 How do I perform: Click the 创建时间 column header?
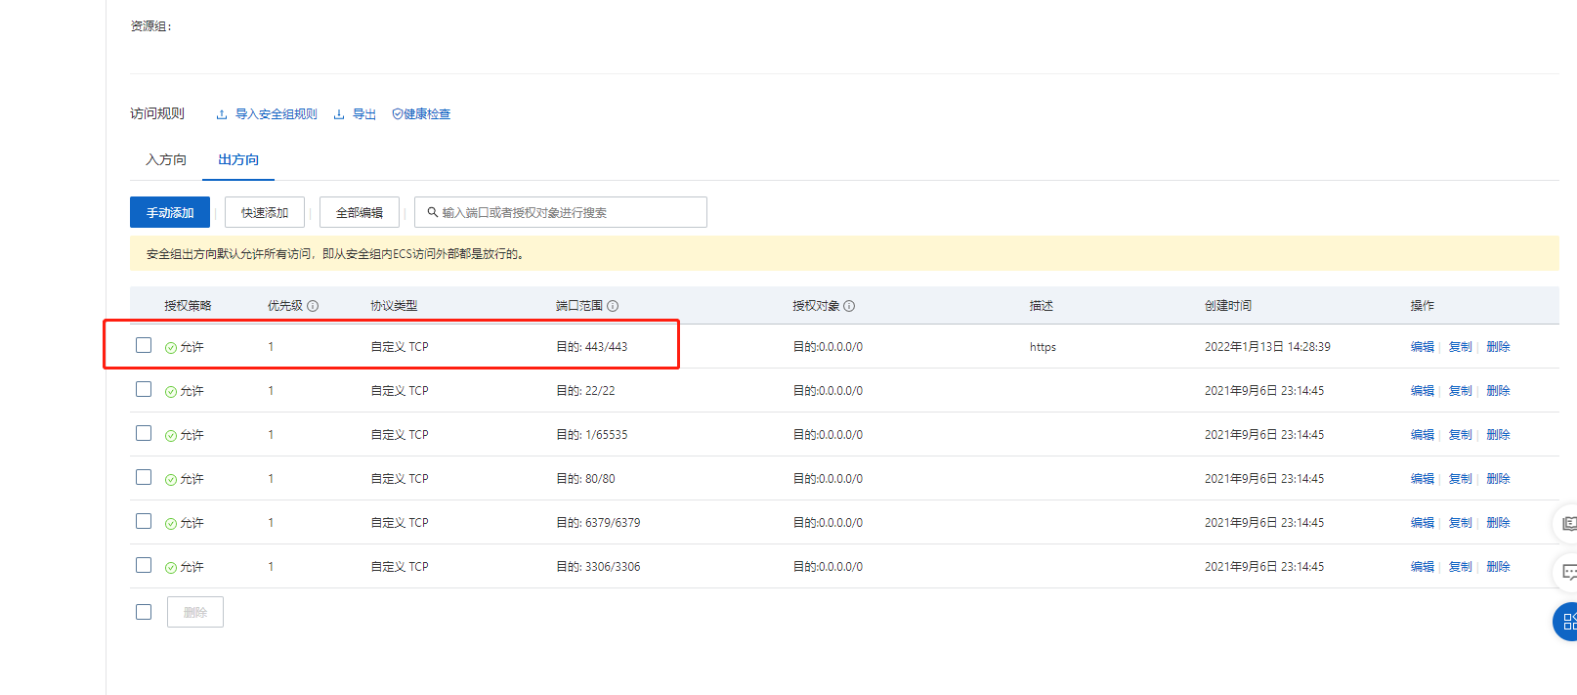point(1227,306)
